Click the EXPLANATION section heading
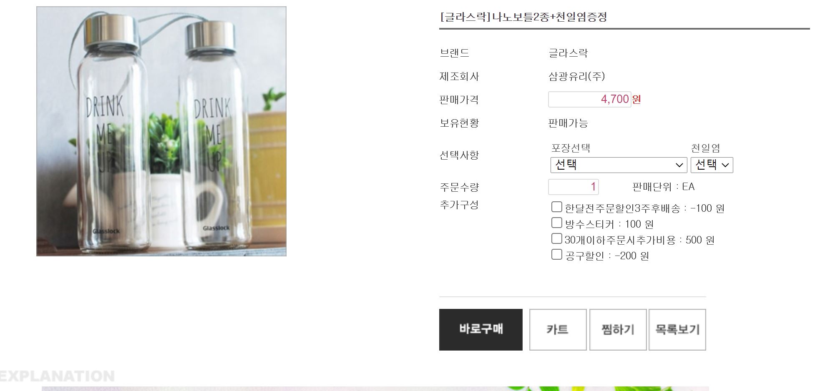The height and width of the screenshot is (391, 815). coord(57,376)
